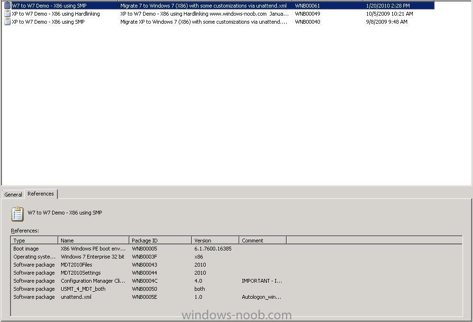Click the version value 4.0
Viewport: 473px width, 322px height.
198,281
